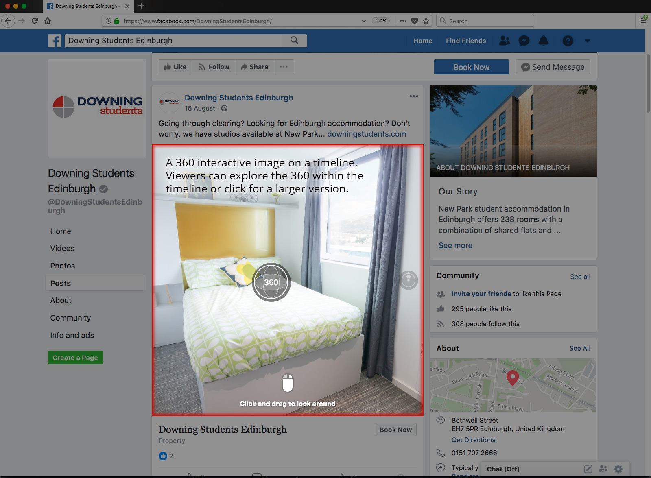This screenshot has height=478, width=651.
Task: Click Invite your friends link
Action: tap(481, 294)
